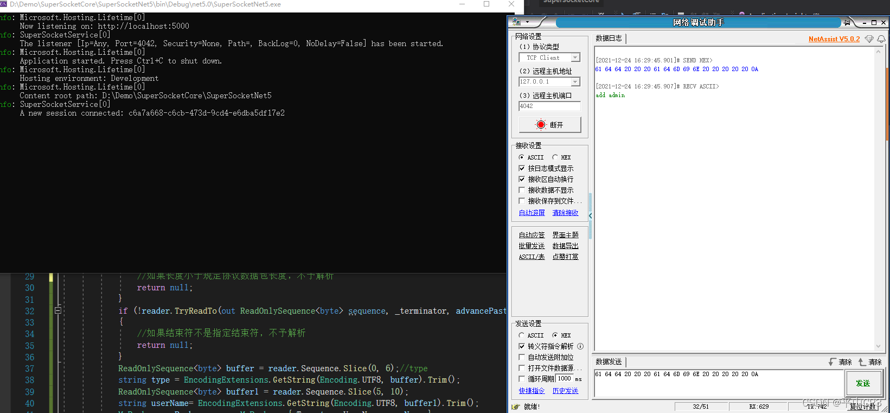Click the 复位计数 reset counter button

(862, 406)
